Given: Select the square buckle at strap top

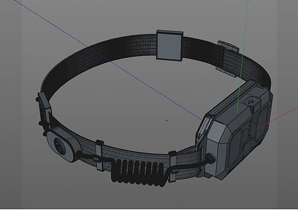Looking at the screenshot, I should coord(170,45).
